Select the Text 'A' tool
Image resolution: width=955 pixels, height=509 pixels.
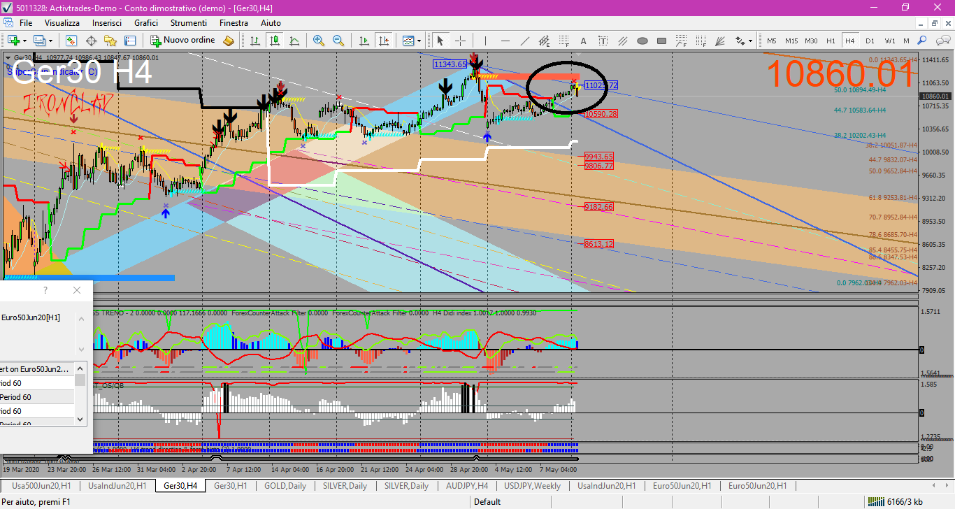pos(583,41)
